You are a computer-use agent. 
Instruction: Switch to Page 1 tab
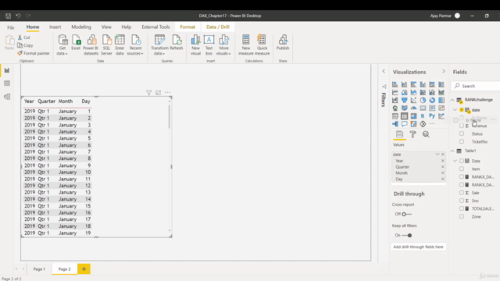tap(39, 269)
